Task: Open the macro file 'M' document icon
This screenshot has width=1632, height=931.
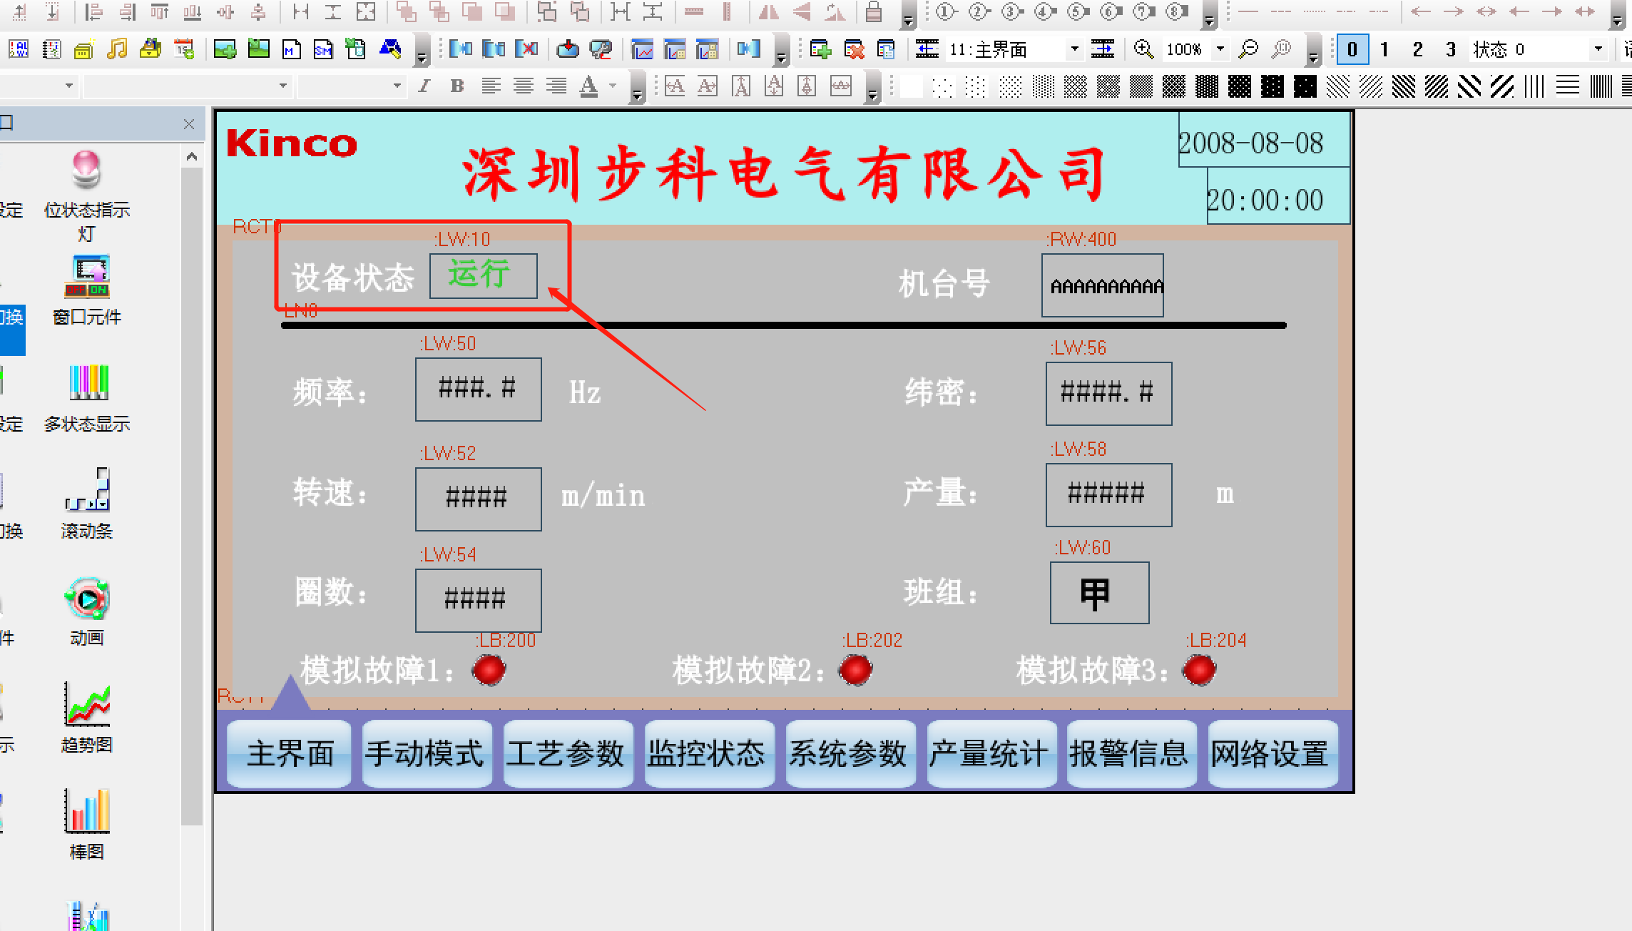Action: (x=291, y=49)
